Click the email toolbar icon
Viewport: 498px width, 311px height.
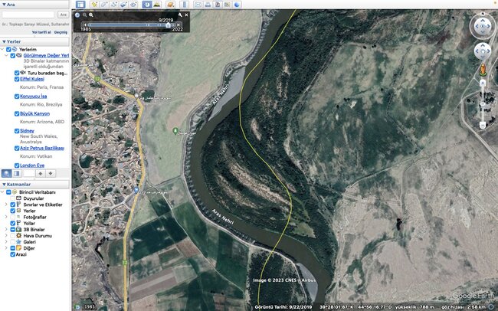tap(198, 5)
